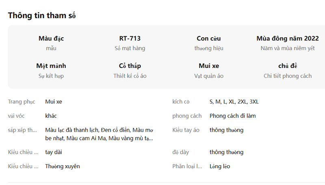The image size is (325, 185).
Task: Expand the truncated 'Phân loại l...' label
Action: [x=187, y=166]
